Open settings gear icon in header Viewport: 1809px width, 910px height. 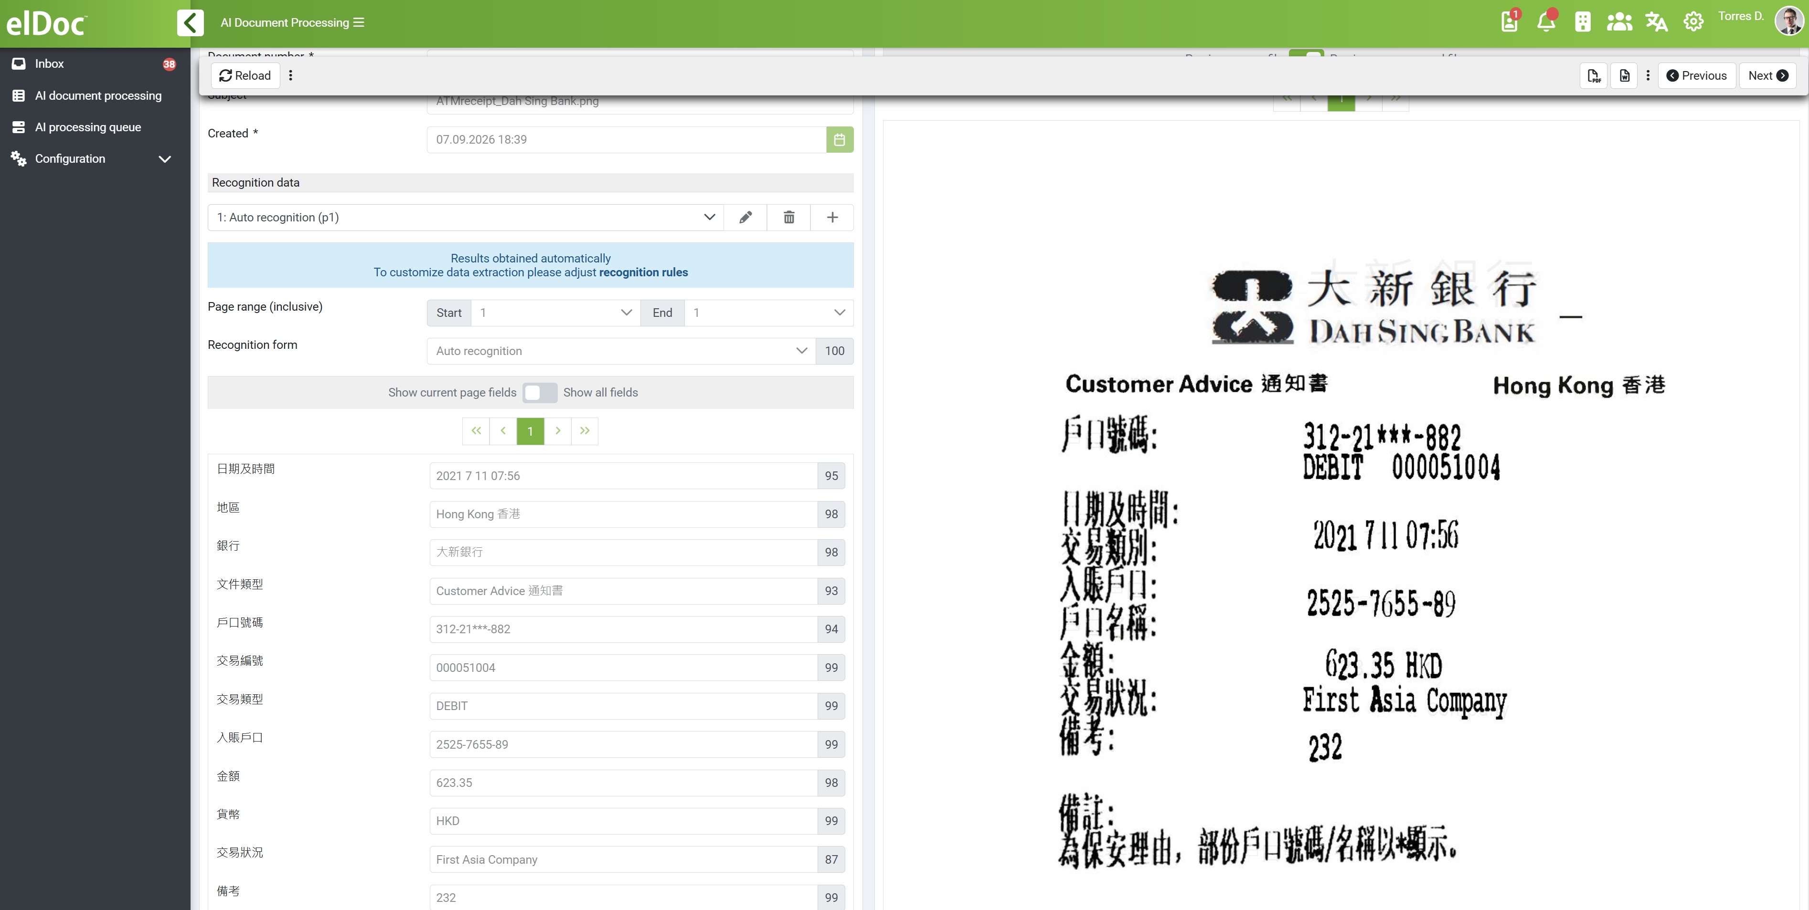pyautogui.click(x=1693, y=22)
